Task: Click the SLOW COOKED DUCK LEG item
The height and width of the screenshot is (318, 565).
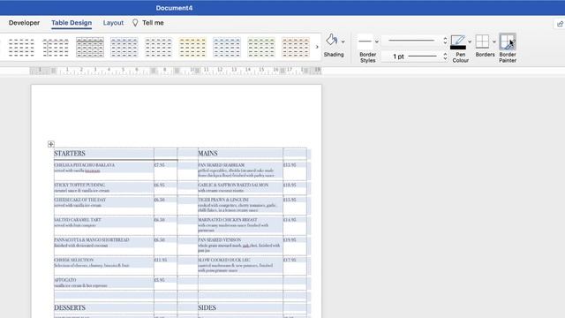Action: (x=223, y=260)
